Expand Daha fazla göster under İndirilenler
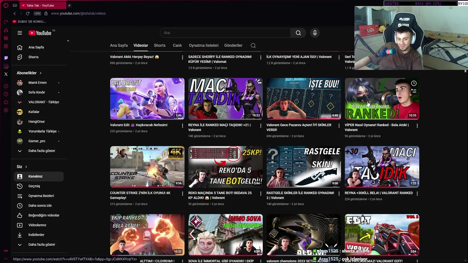The height and width of the screenshot is (263, 468). click(x=39, y=244)
